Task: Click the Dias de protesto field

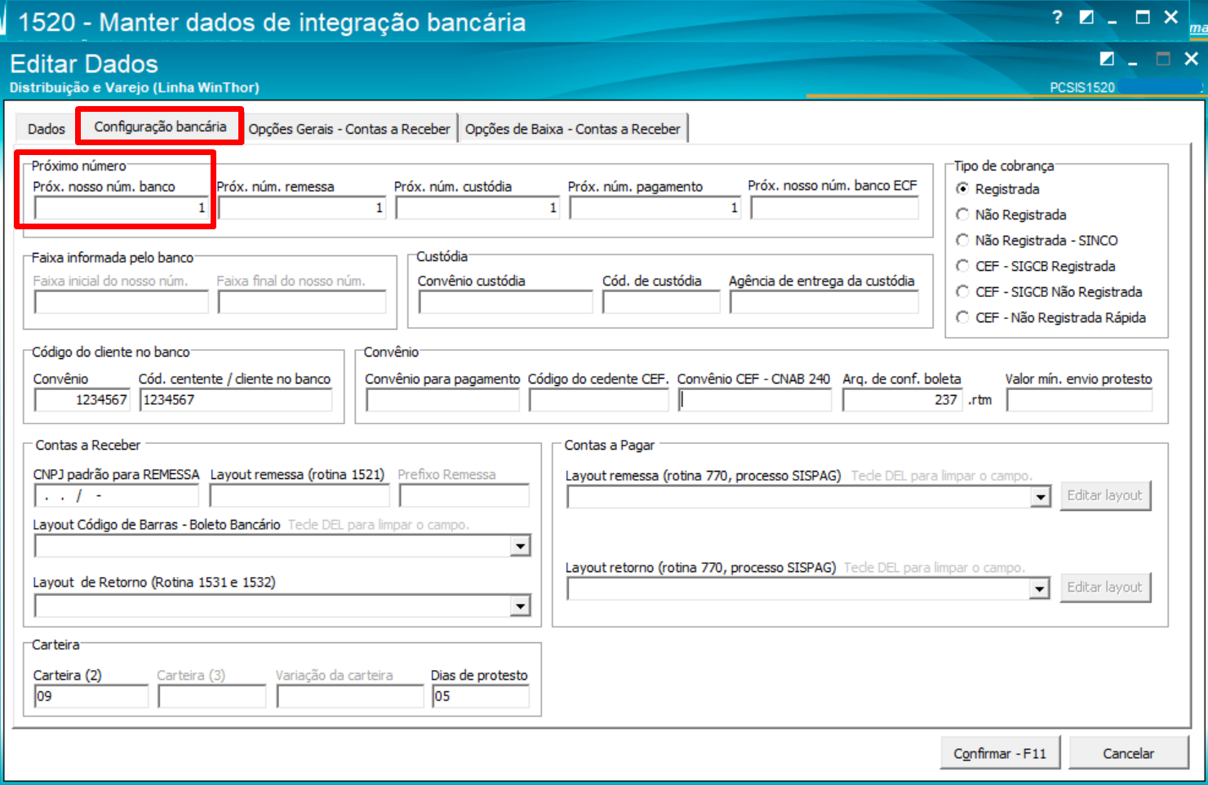Action: [x=481, y=696]
